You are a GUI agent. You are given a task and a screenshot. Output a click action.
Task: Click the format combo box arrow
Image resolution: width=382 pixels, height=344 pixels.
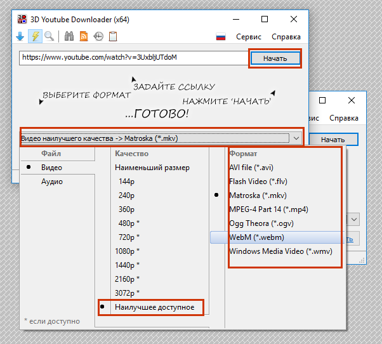(x=296, y=138)
